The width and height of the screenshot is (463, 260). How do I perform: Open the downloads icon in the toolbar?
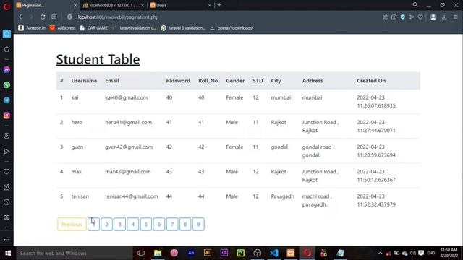click(444, 17)
